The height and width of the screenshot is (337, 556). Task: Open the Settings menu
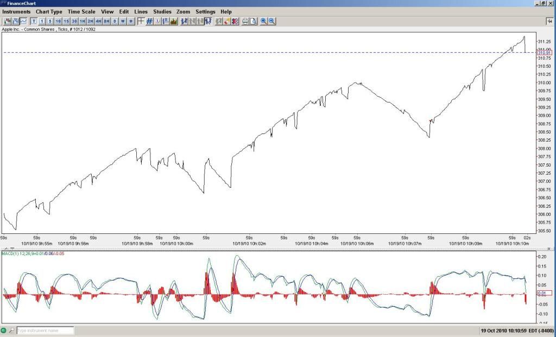coord(205,11)
